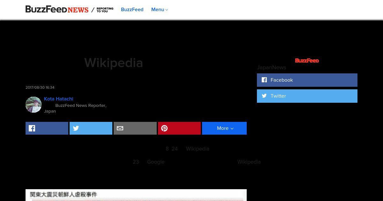383x201 pixels.
Task: Click the Wikipedia headline text
Action: click(x=114, y=63)
